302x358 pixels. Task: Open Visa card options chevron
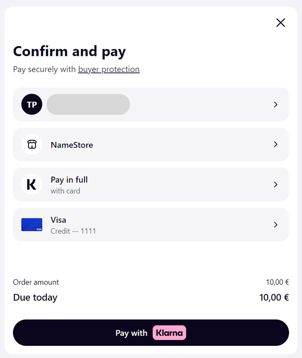(x=276, y=225)
